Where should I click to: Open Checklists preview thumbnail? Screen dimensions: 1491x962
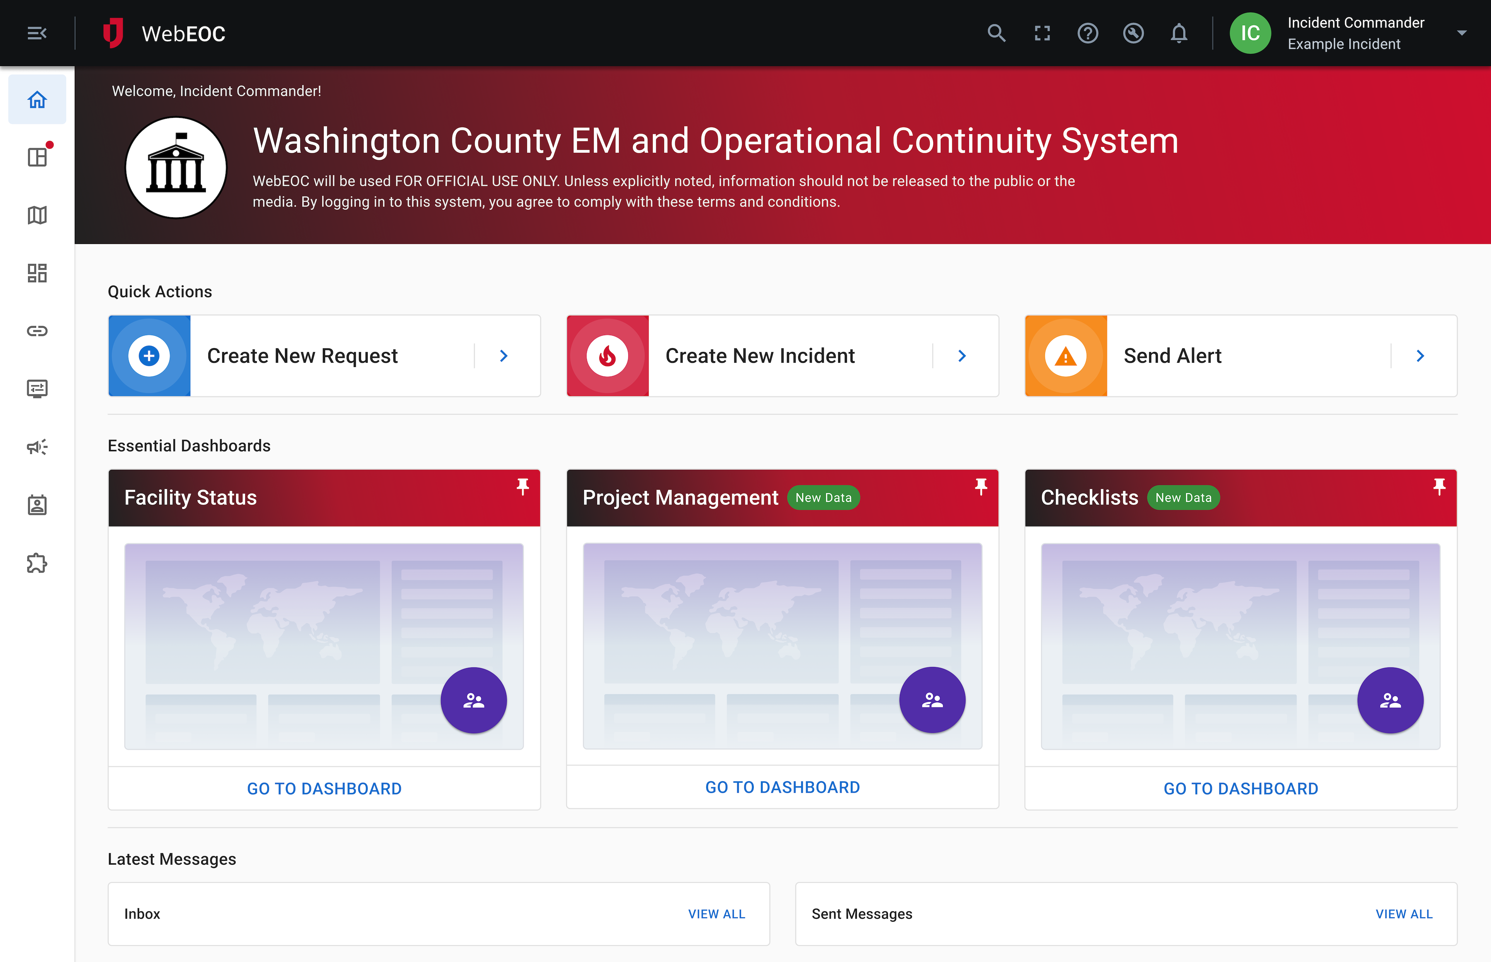pyautogui.click(x=1240, y=647)
